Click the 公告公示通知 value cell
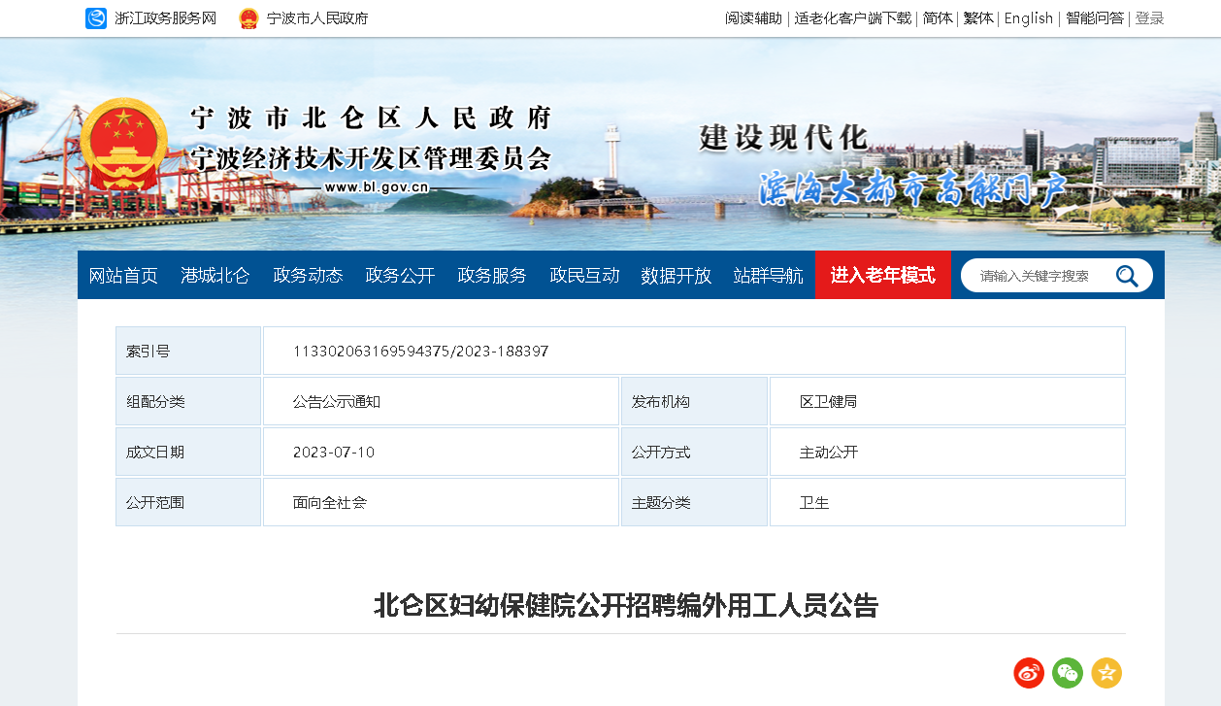Viewport: 1221px width, 706px height. coord(441,401)
